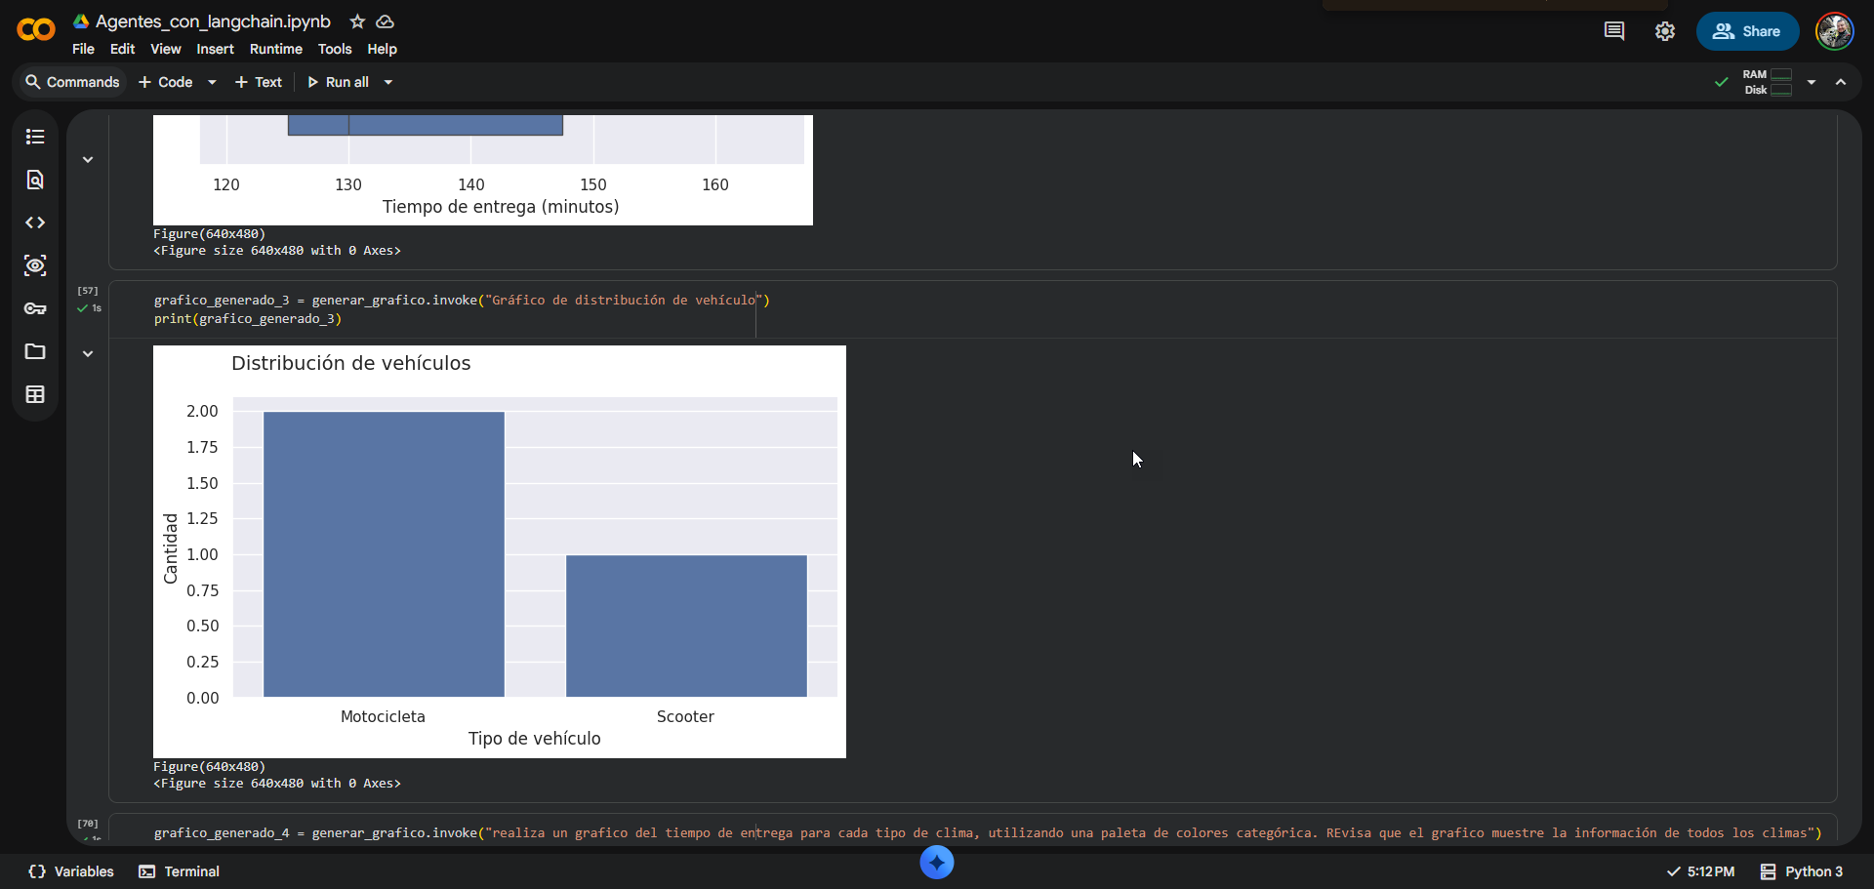
Task: View RAM and Disk resource usage bars
Action: [x=1768, y=82]
